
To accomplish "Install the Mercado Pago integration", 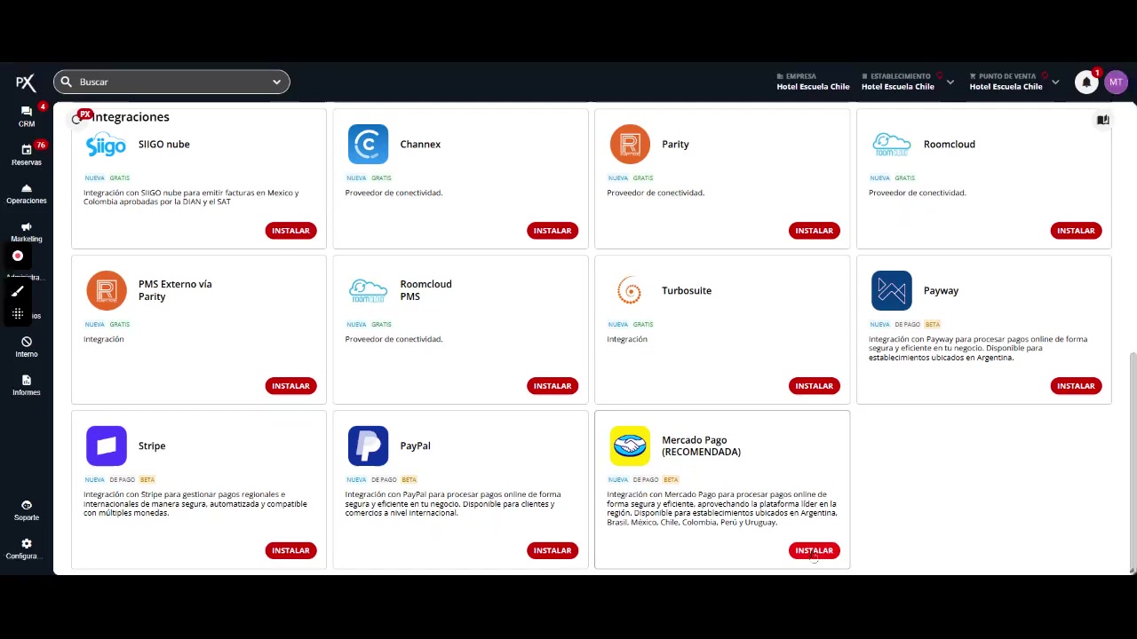I will 814,550.
